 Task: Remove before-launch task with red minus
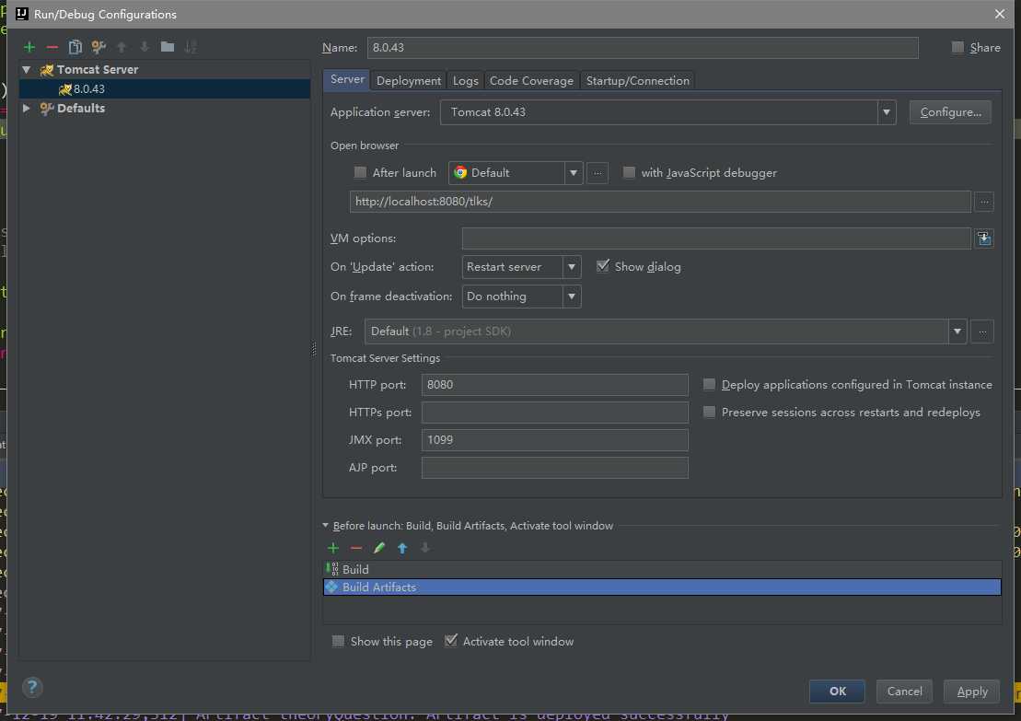356,549
